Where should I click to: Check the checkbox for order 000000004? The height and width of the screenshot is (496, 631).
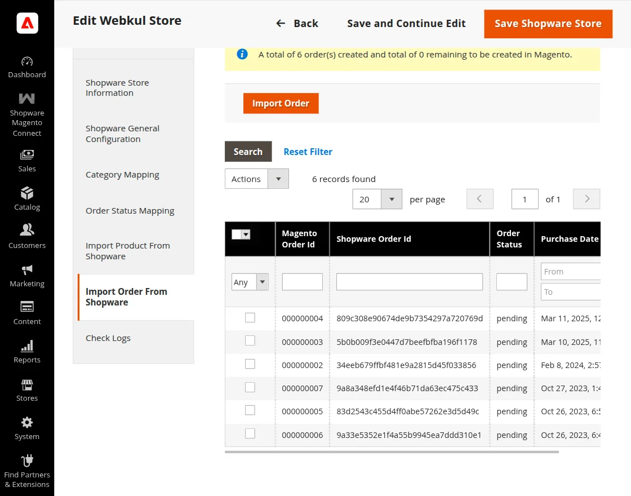[250, 317]
